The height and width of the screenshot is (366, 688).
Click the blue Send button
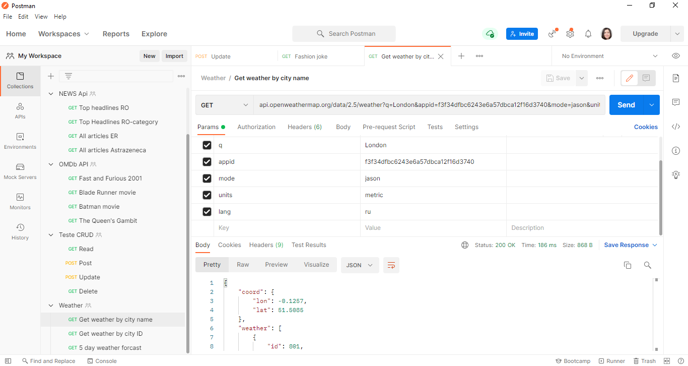pyautogui.click(x=626, y=105)
